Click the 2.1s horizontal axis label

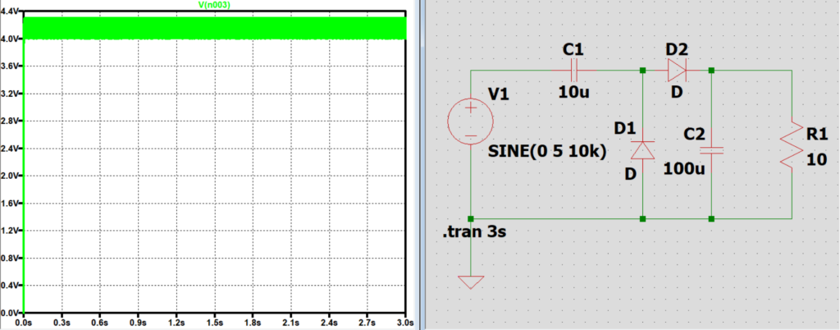pyautogui.click(x=291, y=323)
